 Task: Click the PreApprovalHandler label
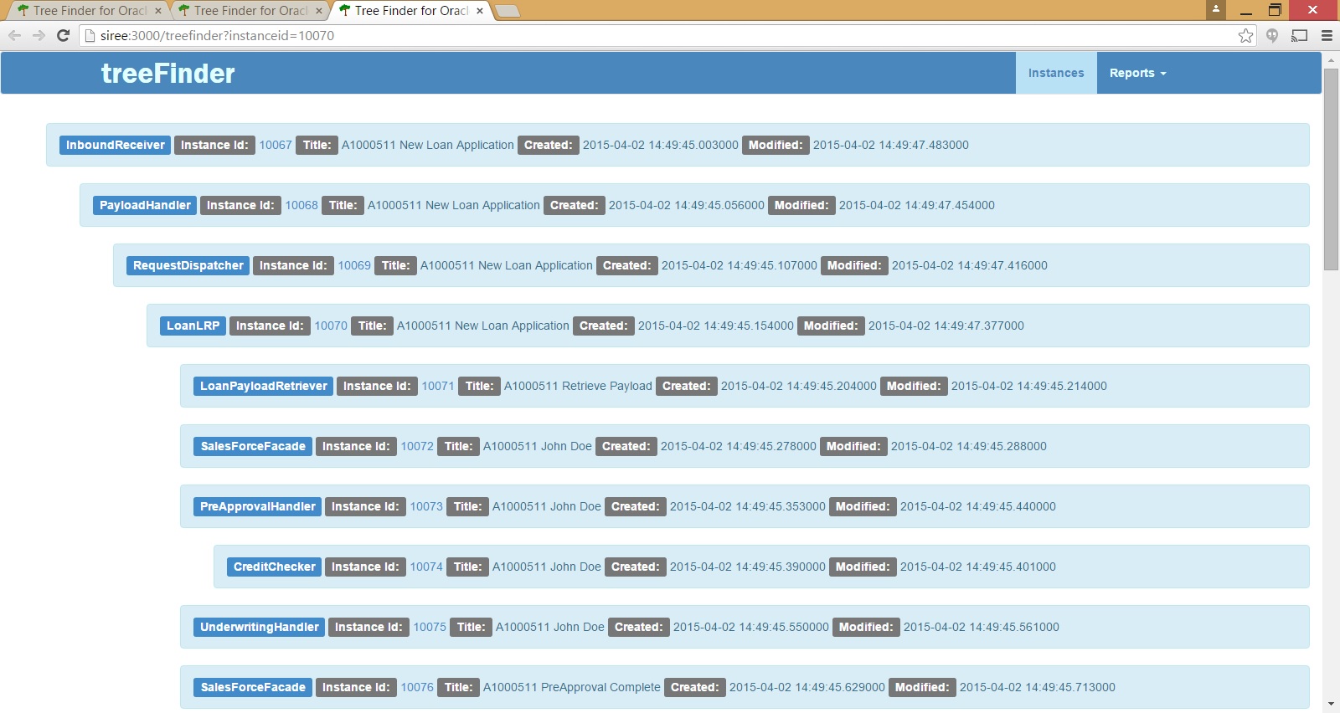pos(257,506)
